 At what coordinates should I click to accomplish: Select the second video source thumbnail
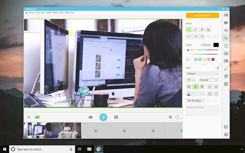[x=67, y=130]
